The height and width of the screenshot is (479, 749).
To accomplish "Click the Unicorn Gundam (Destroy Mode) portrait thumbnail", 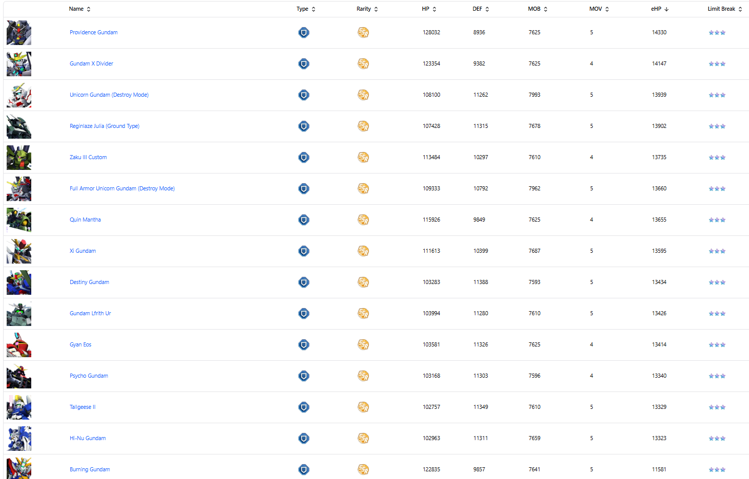I will point(19,95).
